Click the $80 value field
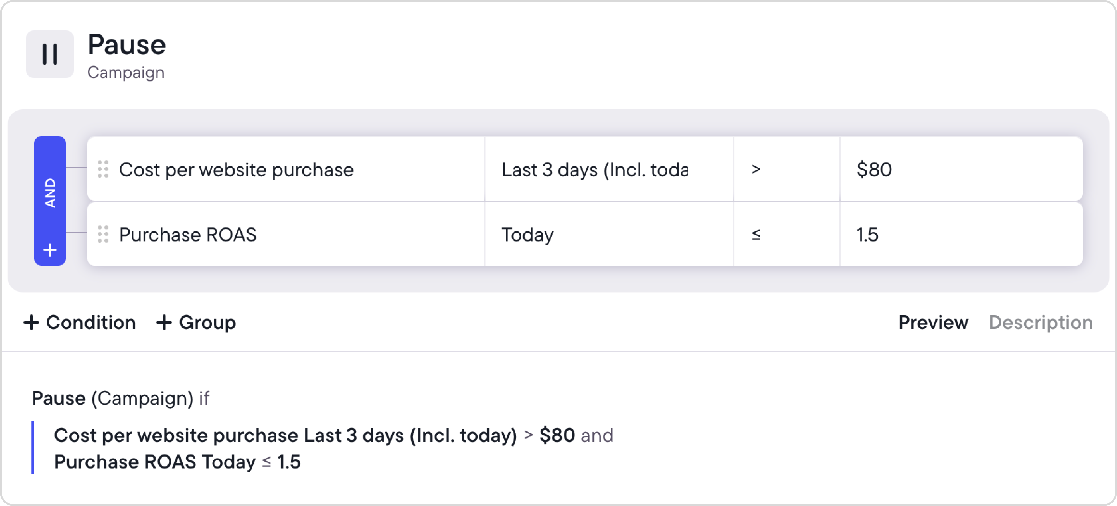This screenshot has height=506, width=1117. [961, 169]
